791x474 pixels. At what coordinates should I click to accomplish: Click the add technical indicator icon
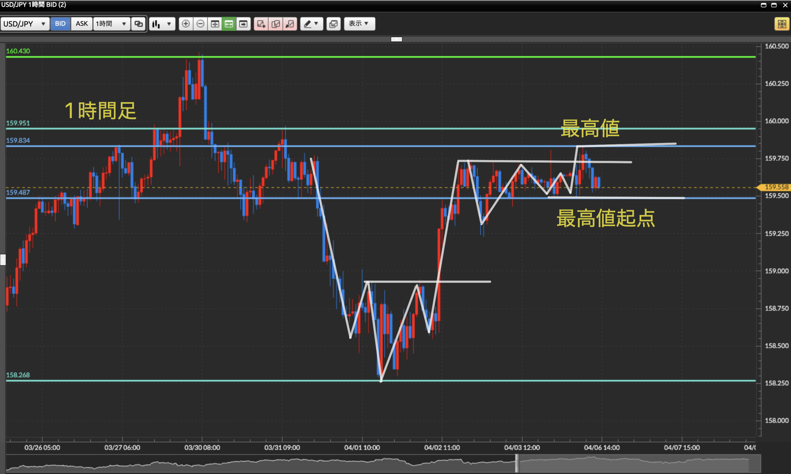261,23
